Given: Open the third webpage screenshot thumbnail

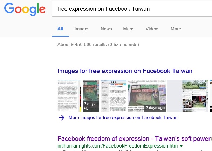Looking at the screenshot, I should pos(114,96).
